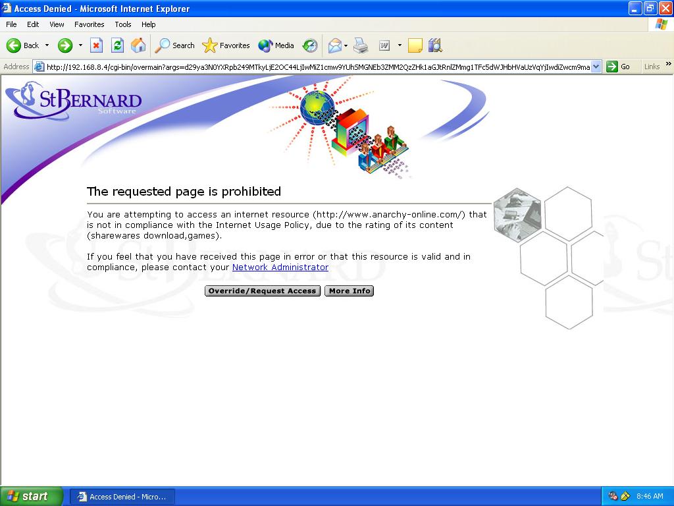Click the Network Administrator link
Screen dimensions: 674x506
(280, 267)
